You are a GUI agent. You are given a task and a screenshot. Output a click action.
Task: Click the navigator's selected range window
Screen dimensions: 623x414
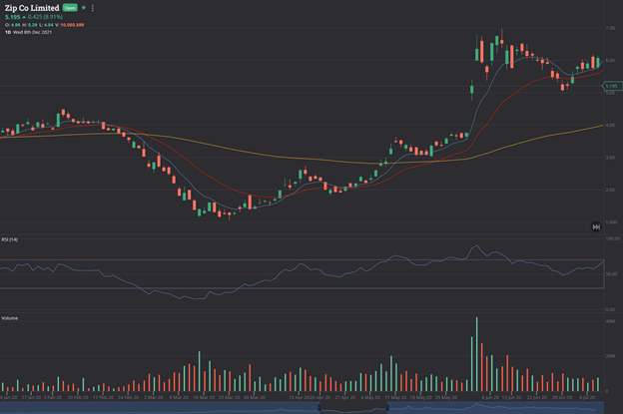pos(353,408)
